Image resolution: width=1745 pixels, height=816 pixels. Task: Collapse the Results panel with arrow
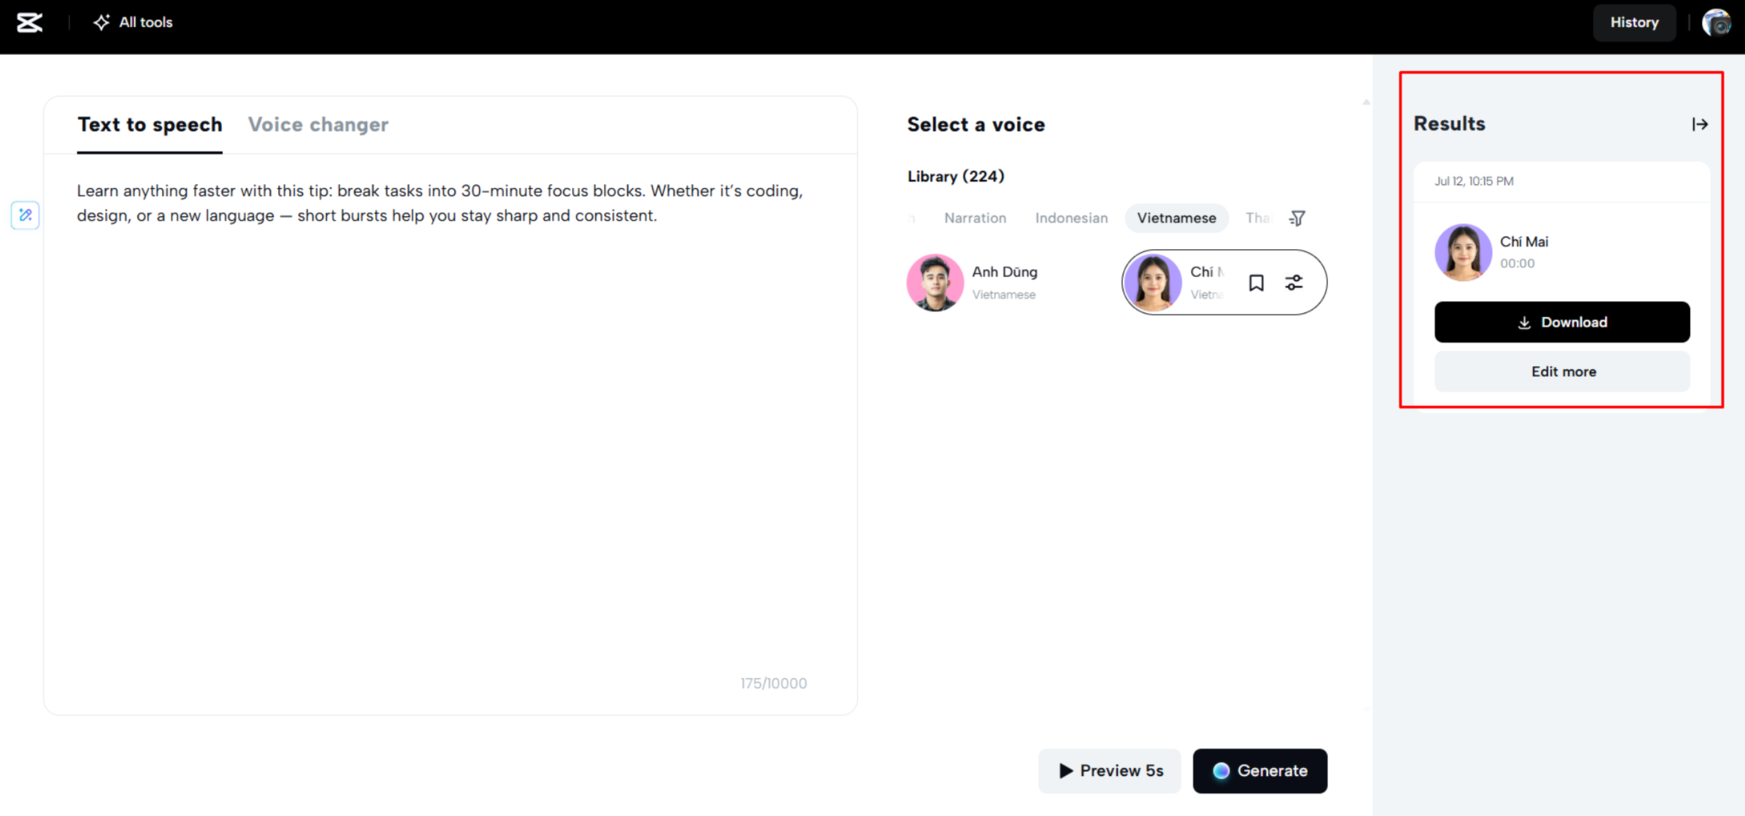click(x=1700, y=124)
